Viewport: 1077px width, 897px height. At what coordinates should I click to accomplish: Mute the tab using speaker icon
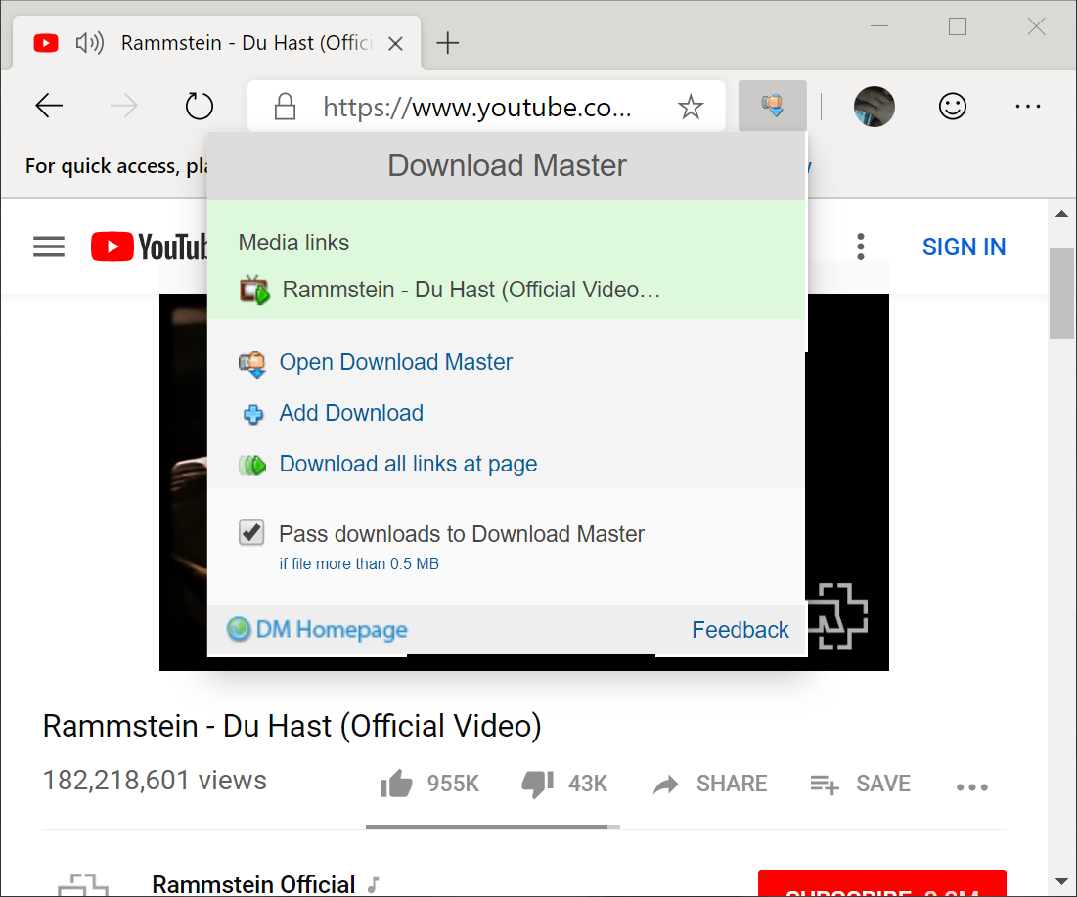tap(89, 43)
